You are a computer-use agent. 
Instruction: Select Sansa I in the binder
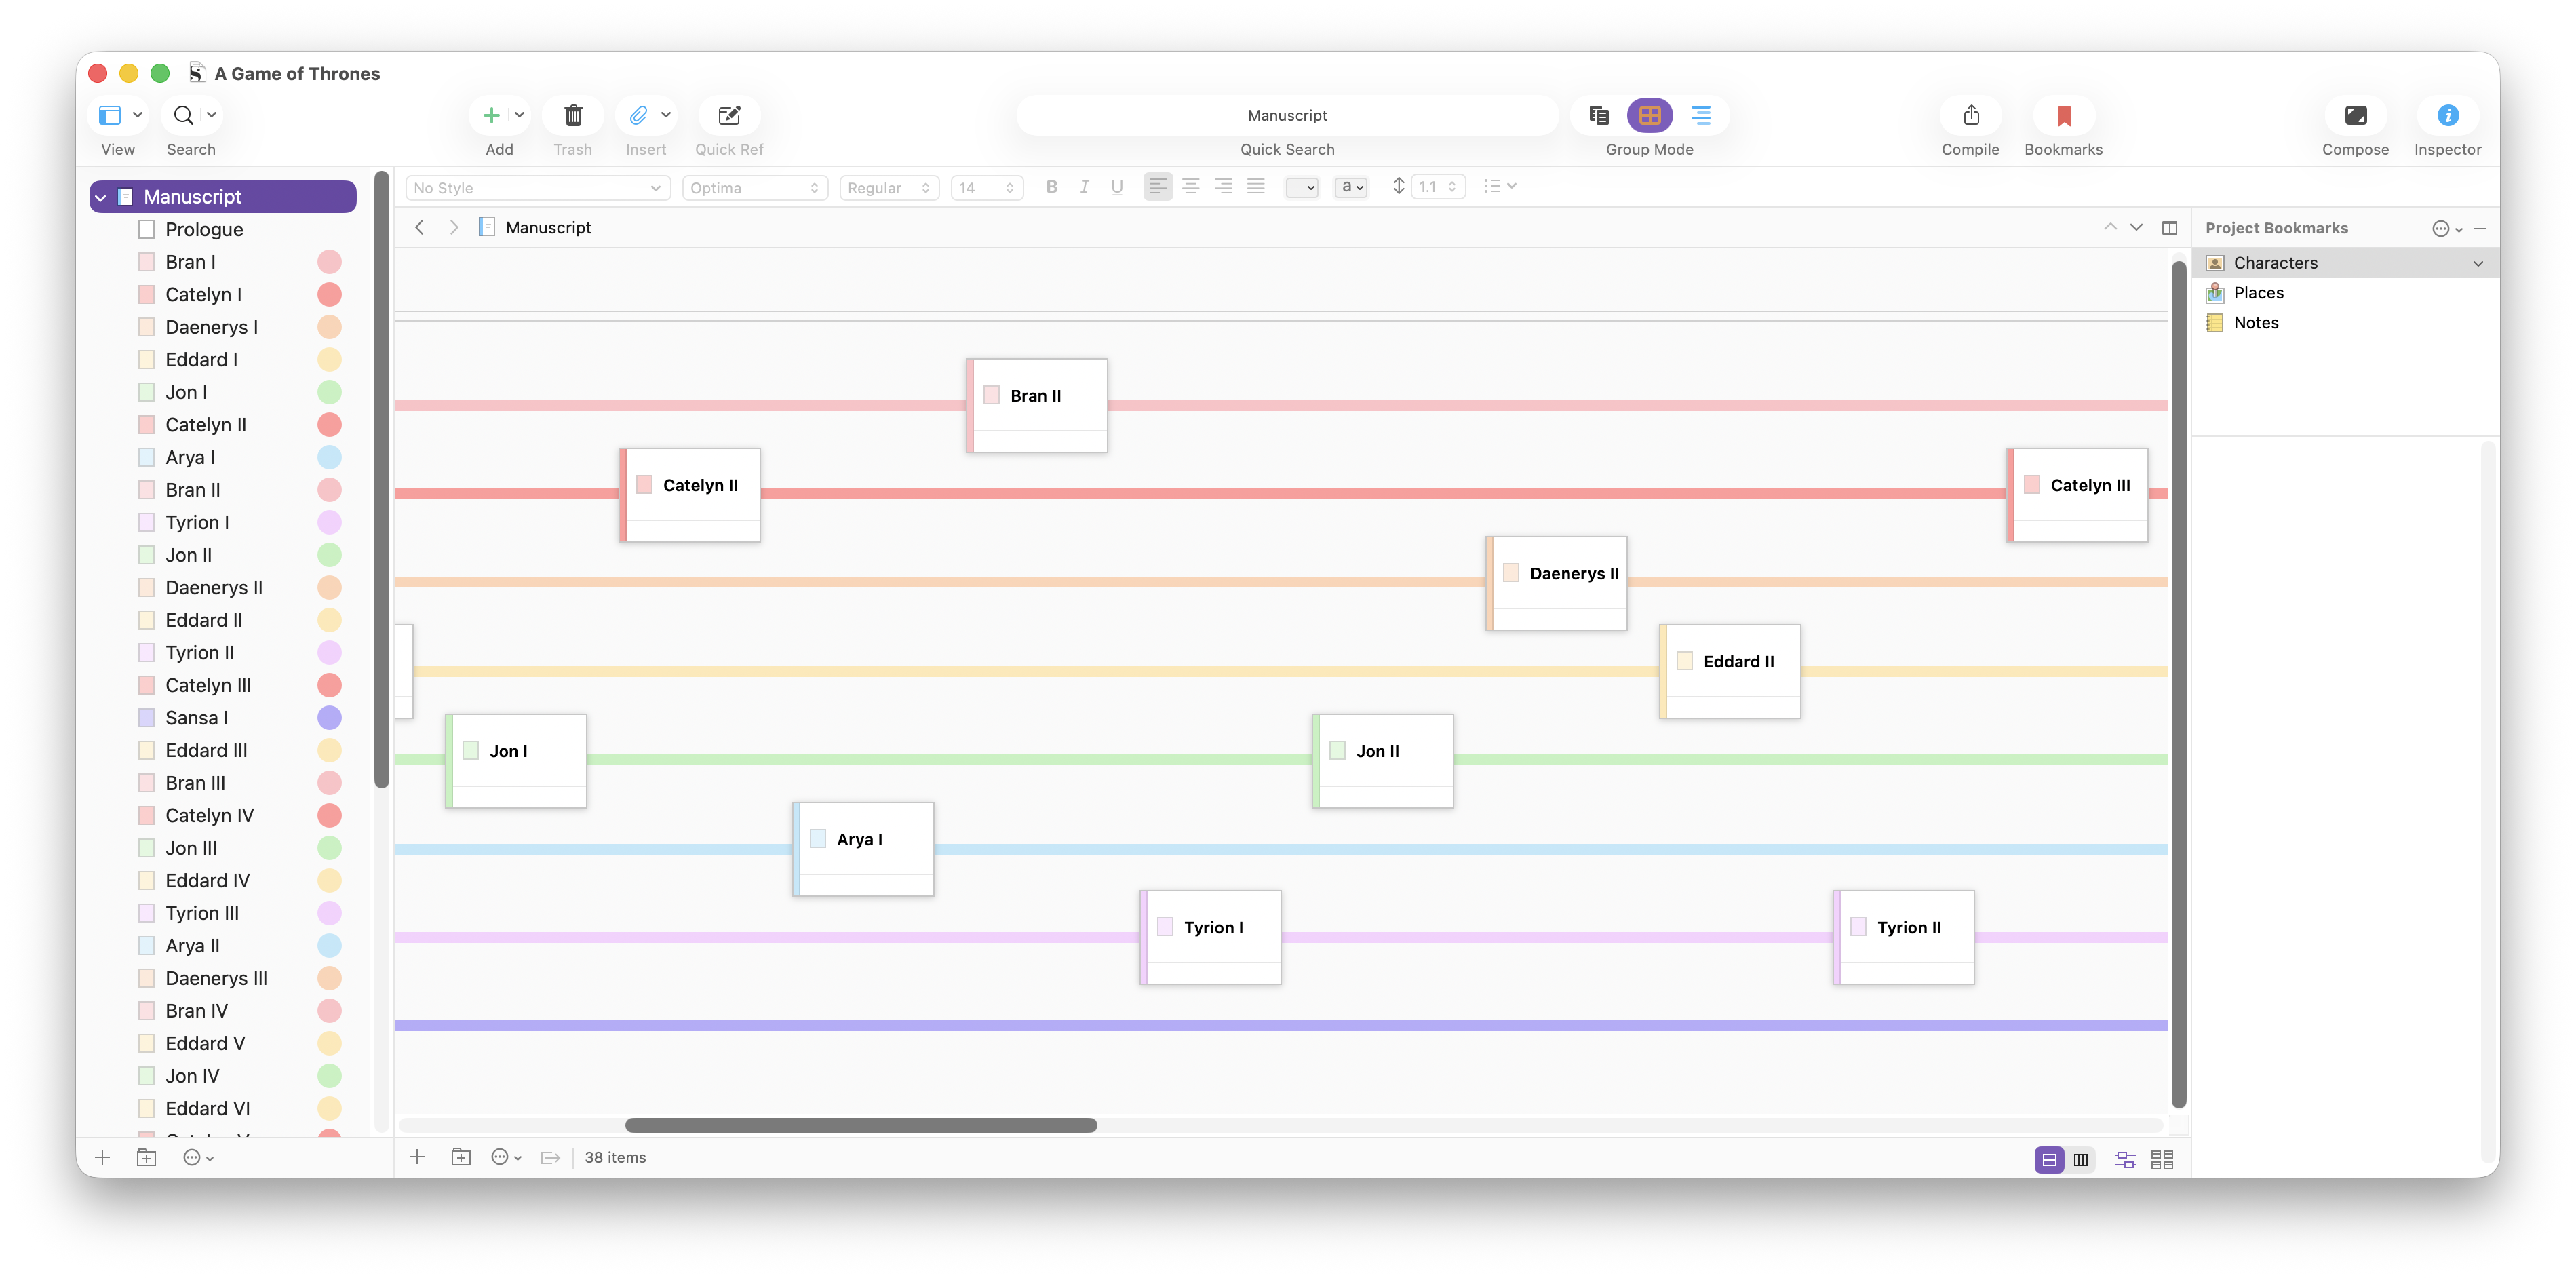[x=197, y=718]
